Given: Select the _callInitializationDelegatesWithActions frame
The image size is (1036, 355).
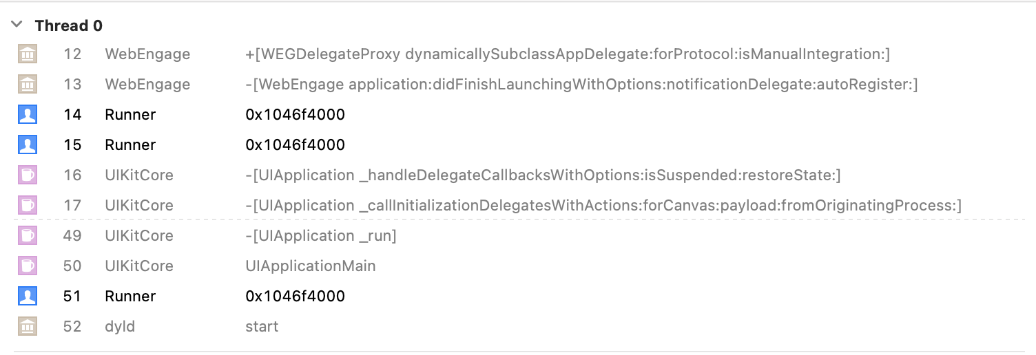Looking at the screenshot, I should (x=519, y=205).
